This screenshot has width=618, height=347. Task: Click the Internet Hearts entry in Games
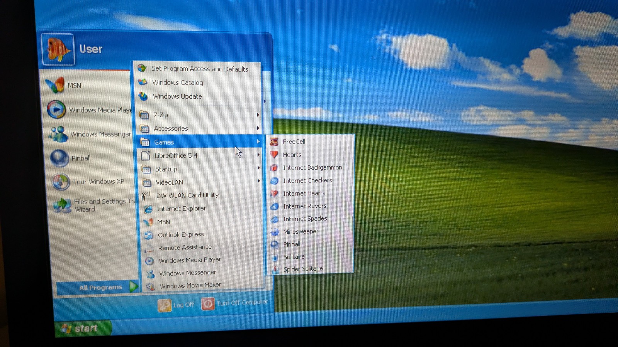(311, 193)
